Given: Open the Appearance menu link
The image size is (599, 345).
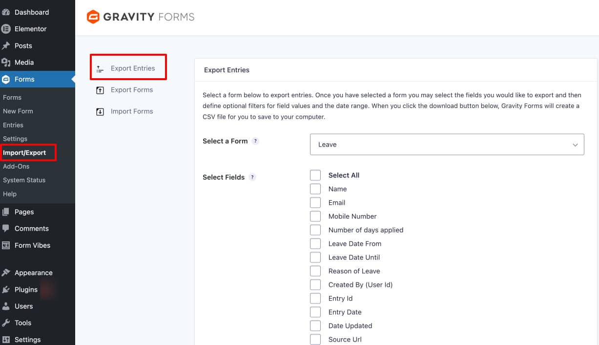Looking at the screenshot, I should pos(34,273).
